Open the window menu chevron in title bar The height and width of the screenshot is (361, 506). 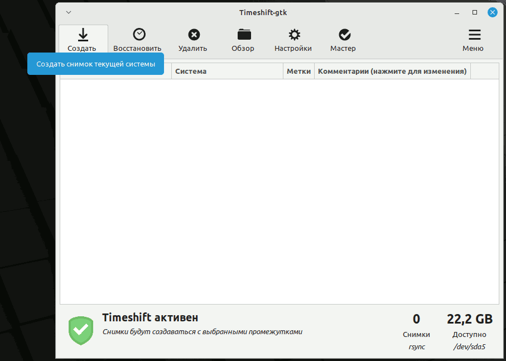(69, 13)
